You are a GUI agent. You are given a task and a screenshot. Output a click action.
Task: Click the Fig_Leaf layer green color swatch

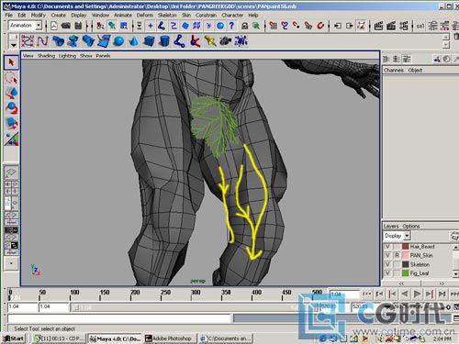coord(406,273)
